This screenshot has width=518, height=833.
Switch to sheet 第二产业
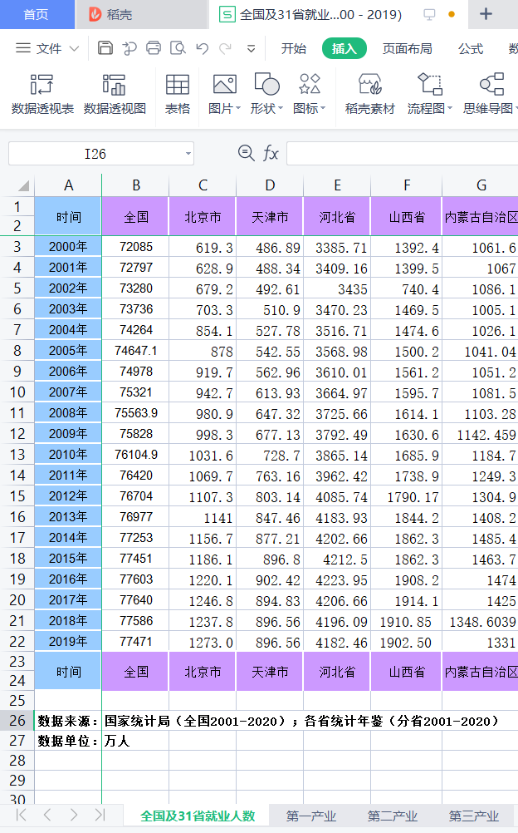pyautogui.click(x=392, y=816)
